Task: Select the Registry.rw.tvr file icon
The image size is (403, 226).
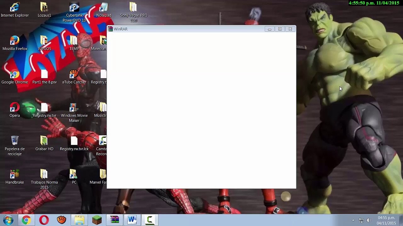Action: coord(44,110)
